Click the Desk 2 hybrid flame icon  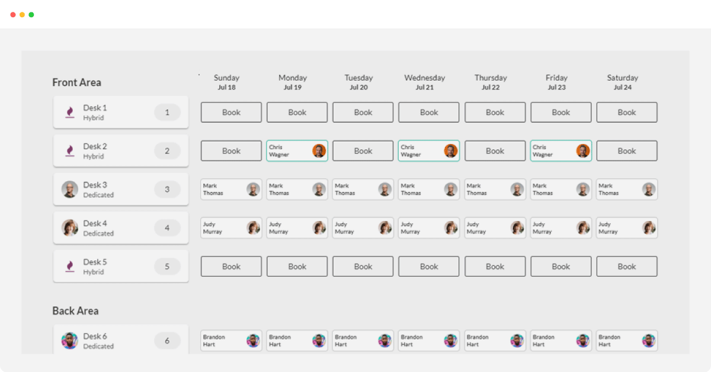(70, 150)
